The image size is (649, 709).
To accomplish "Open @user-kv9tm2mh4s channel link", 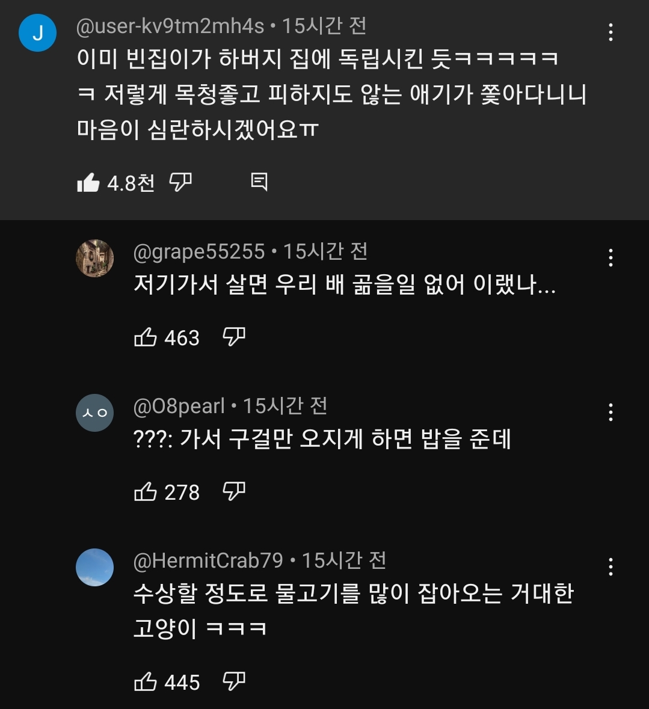I will point(170,26).
